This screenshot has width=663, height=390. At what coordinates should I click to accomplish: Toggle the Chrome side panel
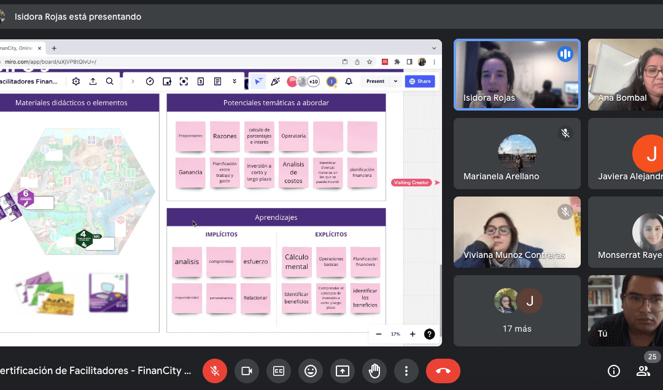point(409,62)
